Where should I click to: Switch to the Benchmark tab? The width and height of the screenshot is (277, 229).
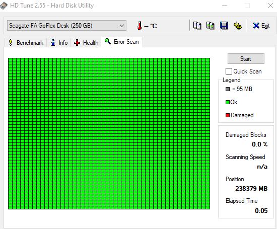(x=26, y=43)
